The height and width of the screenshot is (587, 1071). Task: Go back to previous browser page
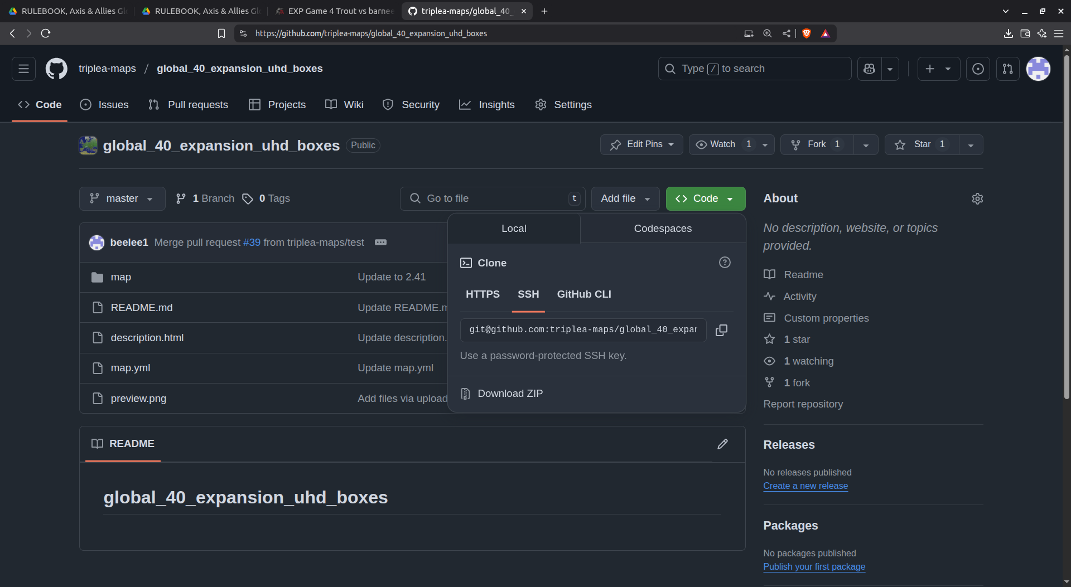(12, 33)
